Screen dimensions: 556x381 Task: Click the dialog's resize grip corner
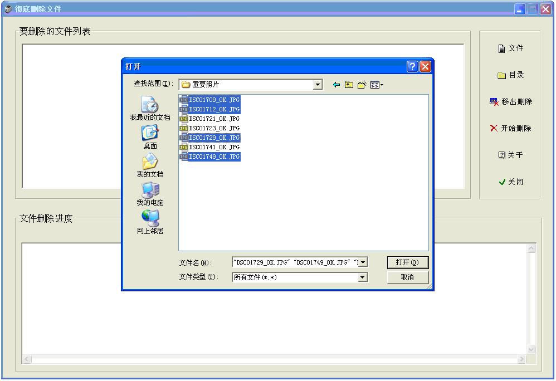pos(430,286)
